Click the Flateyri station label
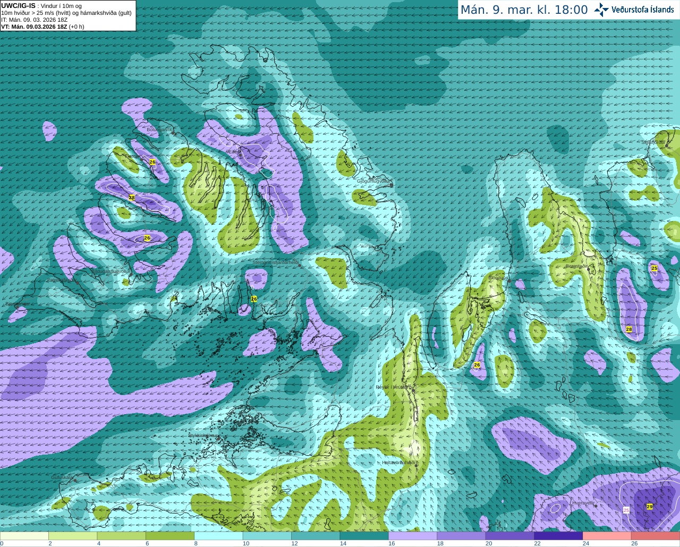 (x=133, y=156)
